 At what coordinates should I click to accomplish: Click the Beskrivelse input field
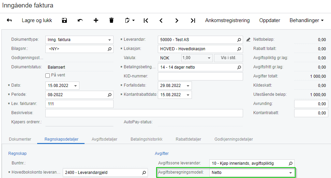pos(144,113)
